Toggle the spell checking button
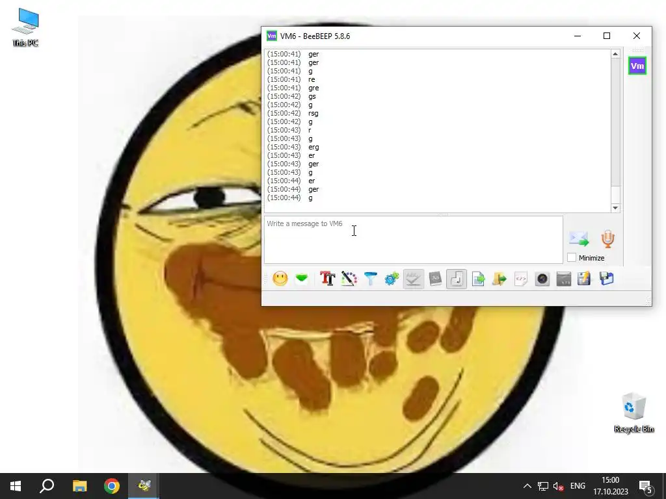The height and width of the screenshot is (499, 666). point(413,279)
